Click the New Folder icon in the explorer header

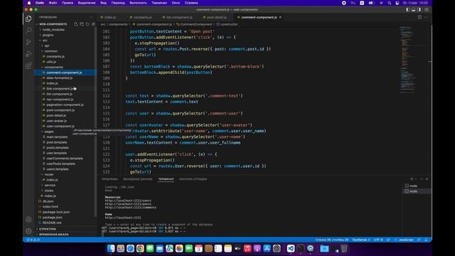point(82,24)
